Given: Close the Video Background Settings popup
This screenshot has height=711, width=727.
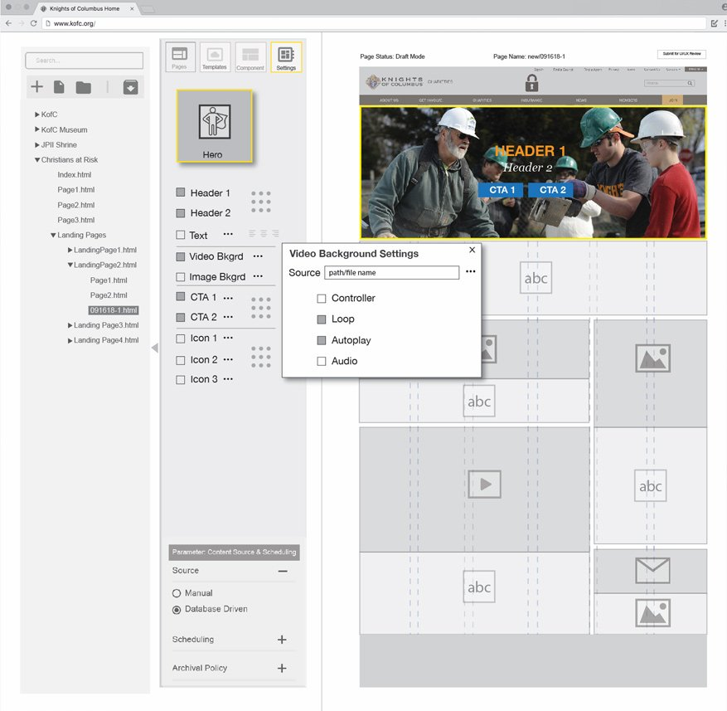Looking at the screenshot, I should pos(472,250).
